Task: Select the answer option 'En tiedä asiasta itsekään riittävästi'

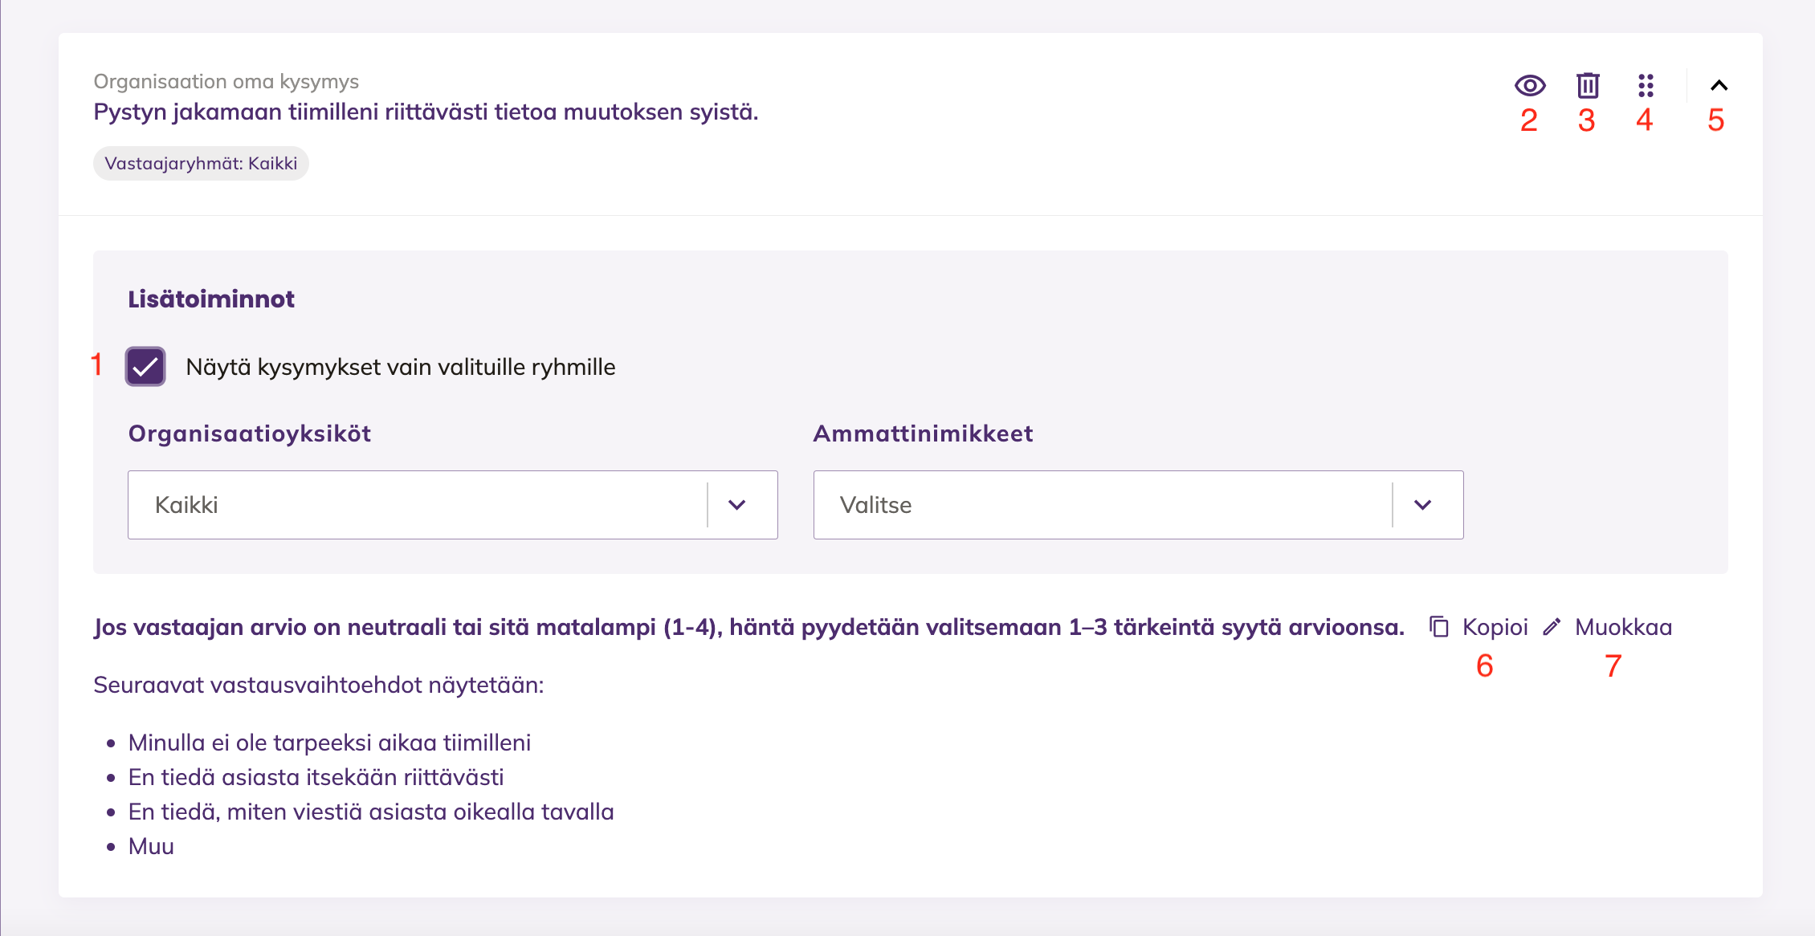Action: coord(316,777)
